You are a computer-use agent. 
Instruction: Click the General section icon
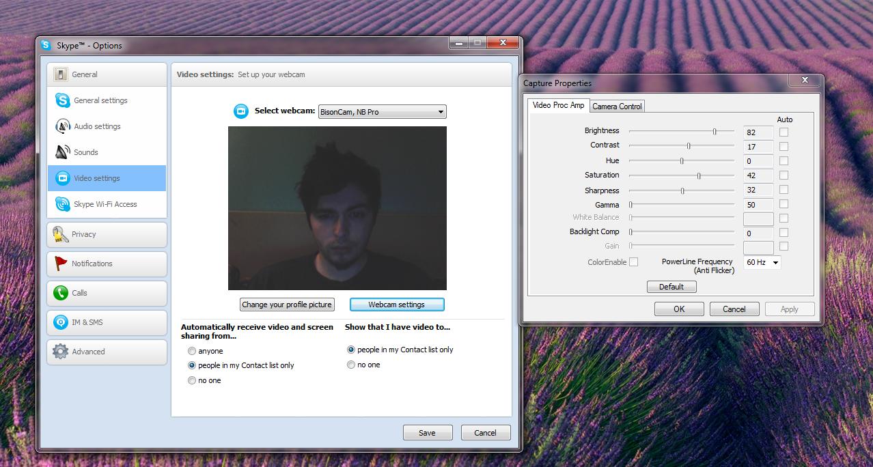(x=61, y=74)
